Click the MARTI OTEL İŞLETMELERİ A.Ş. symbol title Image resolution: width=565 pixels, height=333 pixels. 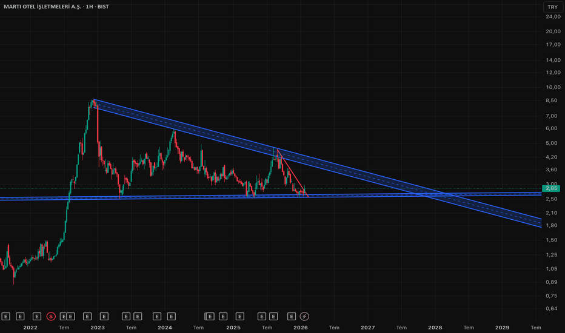pos(42,7)
